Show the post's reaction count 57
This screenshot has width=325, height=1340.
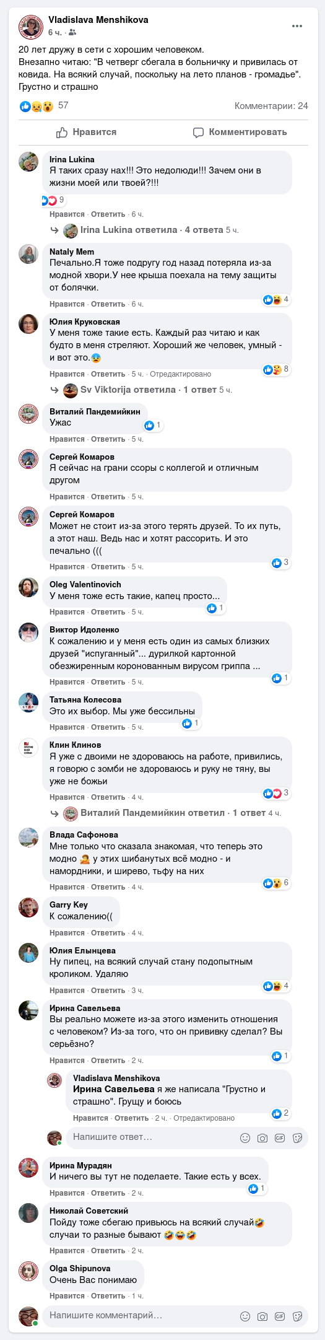[x=63, y=105]
